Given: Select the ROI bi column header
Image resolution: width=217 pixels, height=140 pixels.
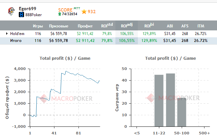Looking at the screenshot, I should point(149,26).
